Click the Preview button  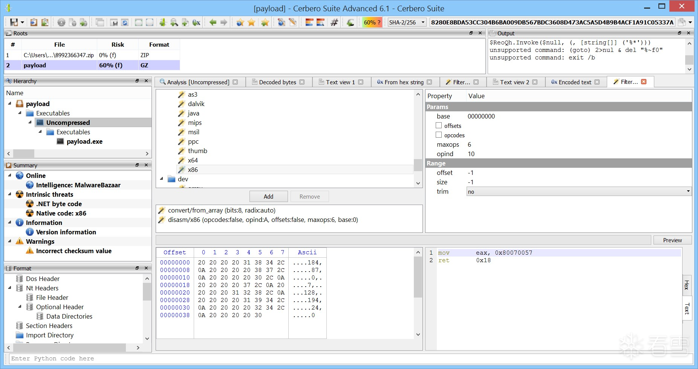tap(672, 240)
